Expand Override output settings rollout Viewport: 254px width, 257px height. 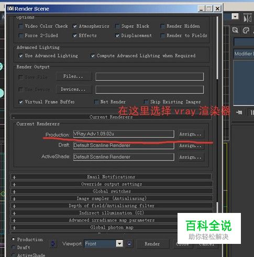(x=112, y=184)
